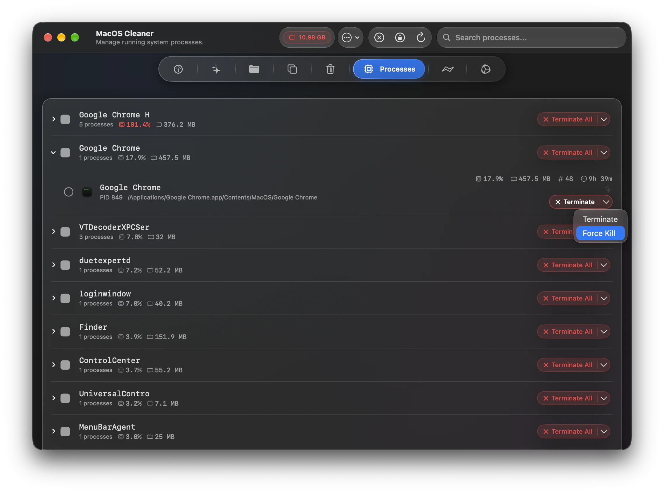Check the loginwindow checkbox

point(65,298)
